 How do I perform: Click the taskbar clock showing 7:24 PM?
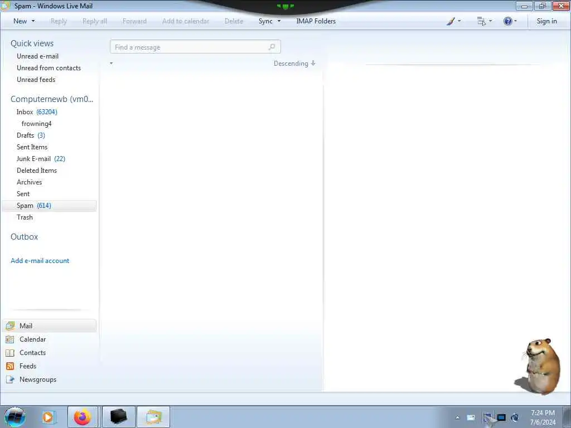543,417
